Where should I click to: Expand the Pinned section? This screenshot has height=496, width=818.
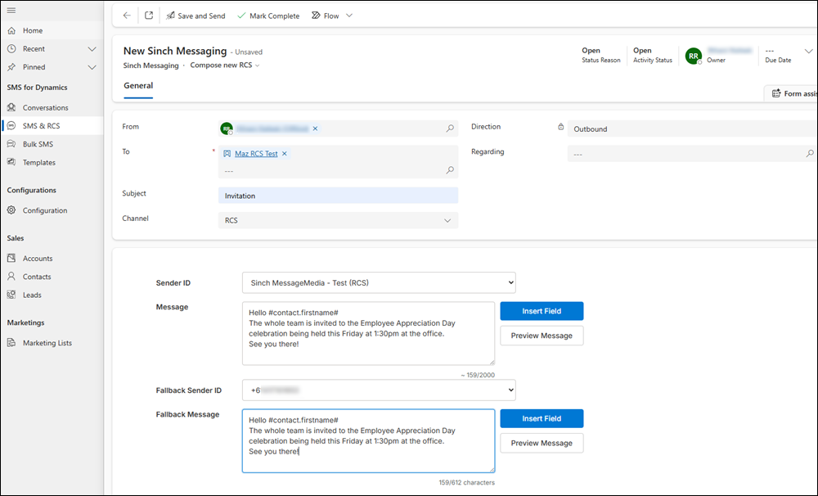[92, 67]
